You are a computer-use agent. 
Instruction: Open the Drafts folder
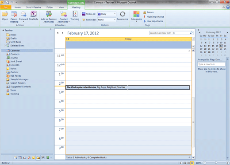[13, 38]
